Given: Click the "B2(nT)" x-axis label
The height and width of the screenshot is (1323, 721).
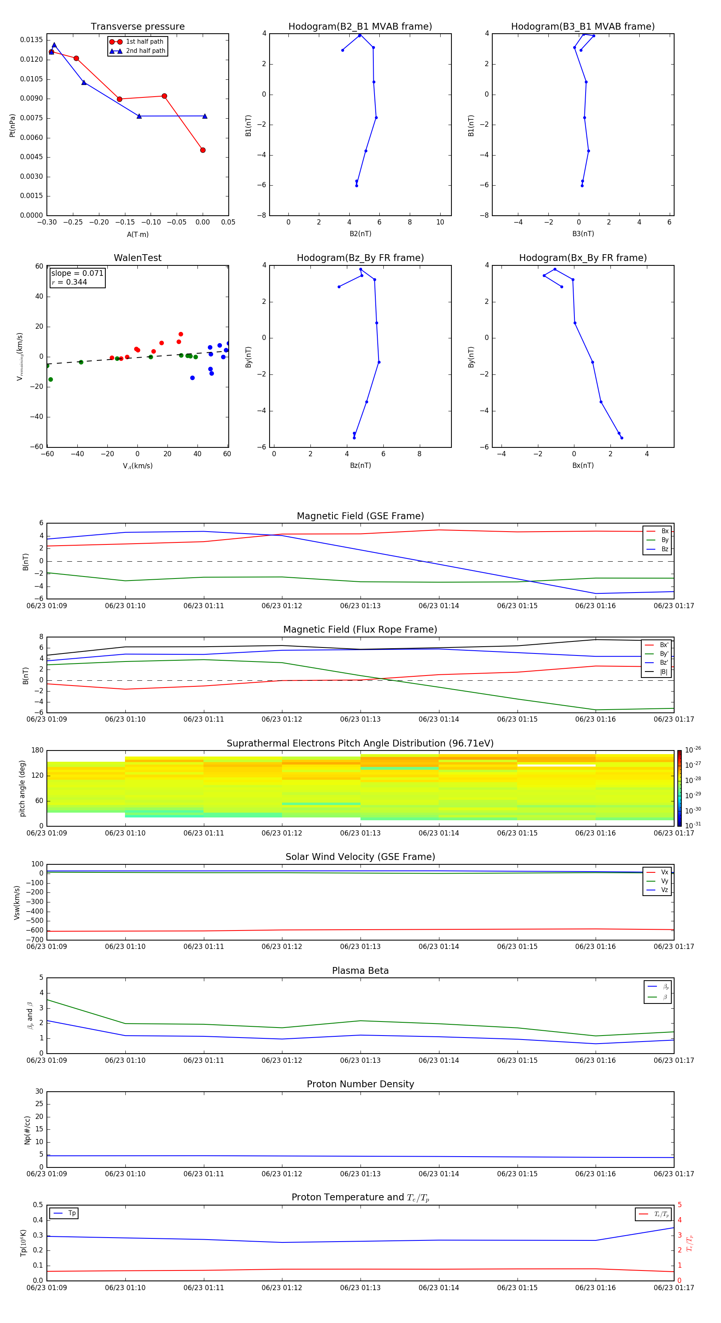Looking at the screenshot, I should coord(360,234).
